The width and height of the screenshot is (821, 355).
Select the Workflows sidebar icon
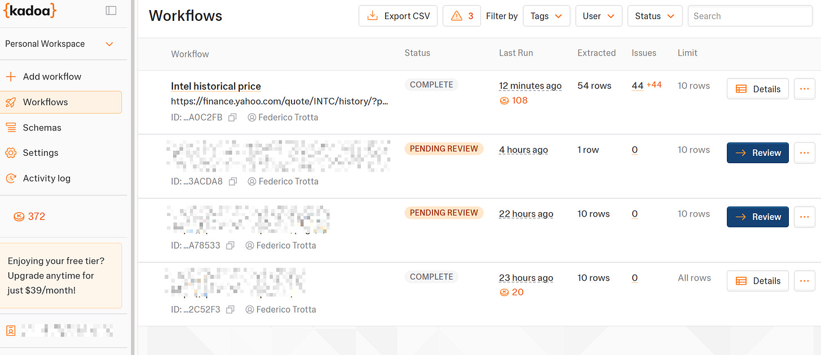pyautogui.click(x=11, y=102)
